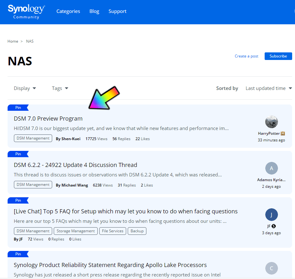Click the DSM 7.0 post excerpt text
Viewport: 295px width, 279px height.
pos(121,128)
